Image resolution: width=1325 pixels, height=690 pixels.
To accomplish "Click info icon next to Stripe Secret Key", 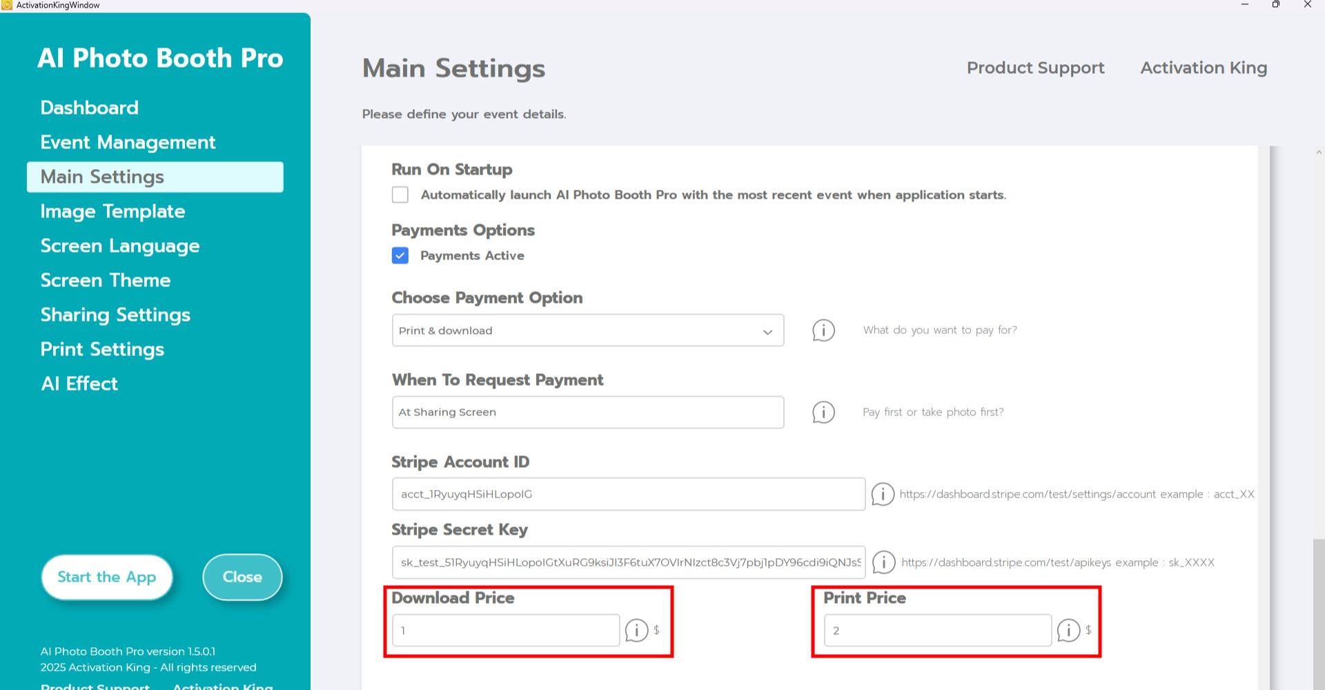I will pyautogui.click(x=884, y=562).
